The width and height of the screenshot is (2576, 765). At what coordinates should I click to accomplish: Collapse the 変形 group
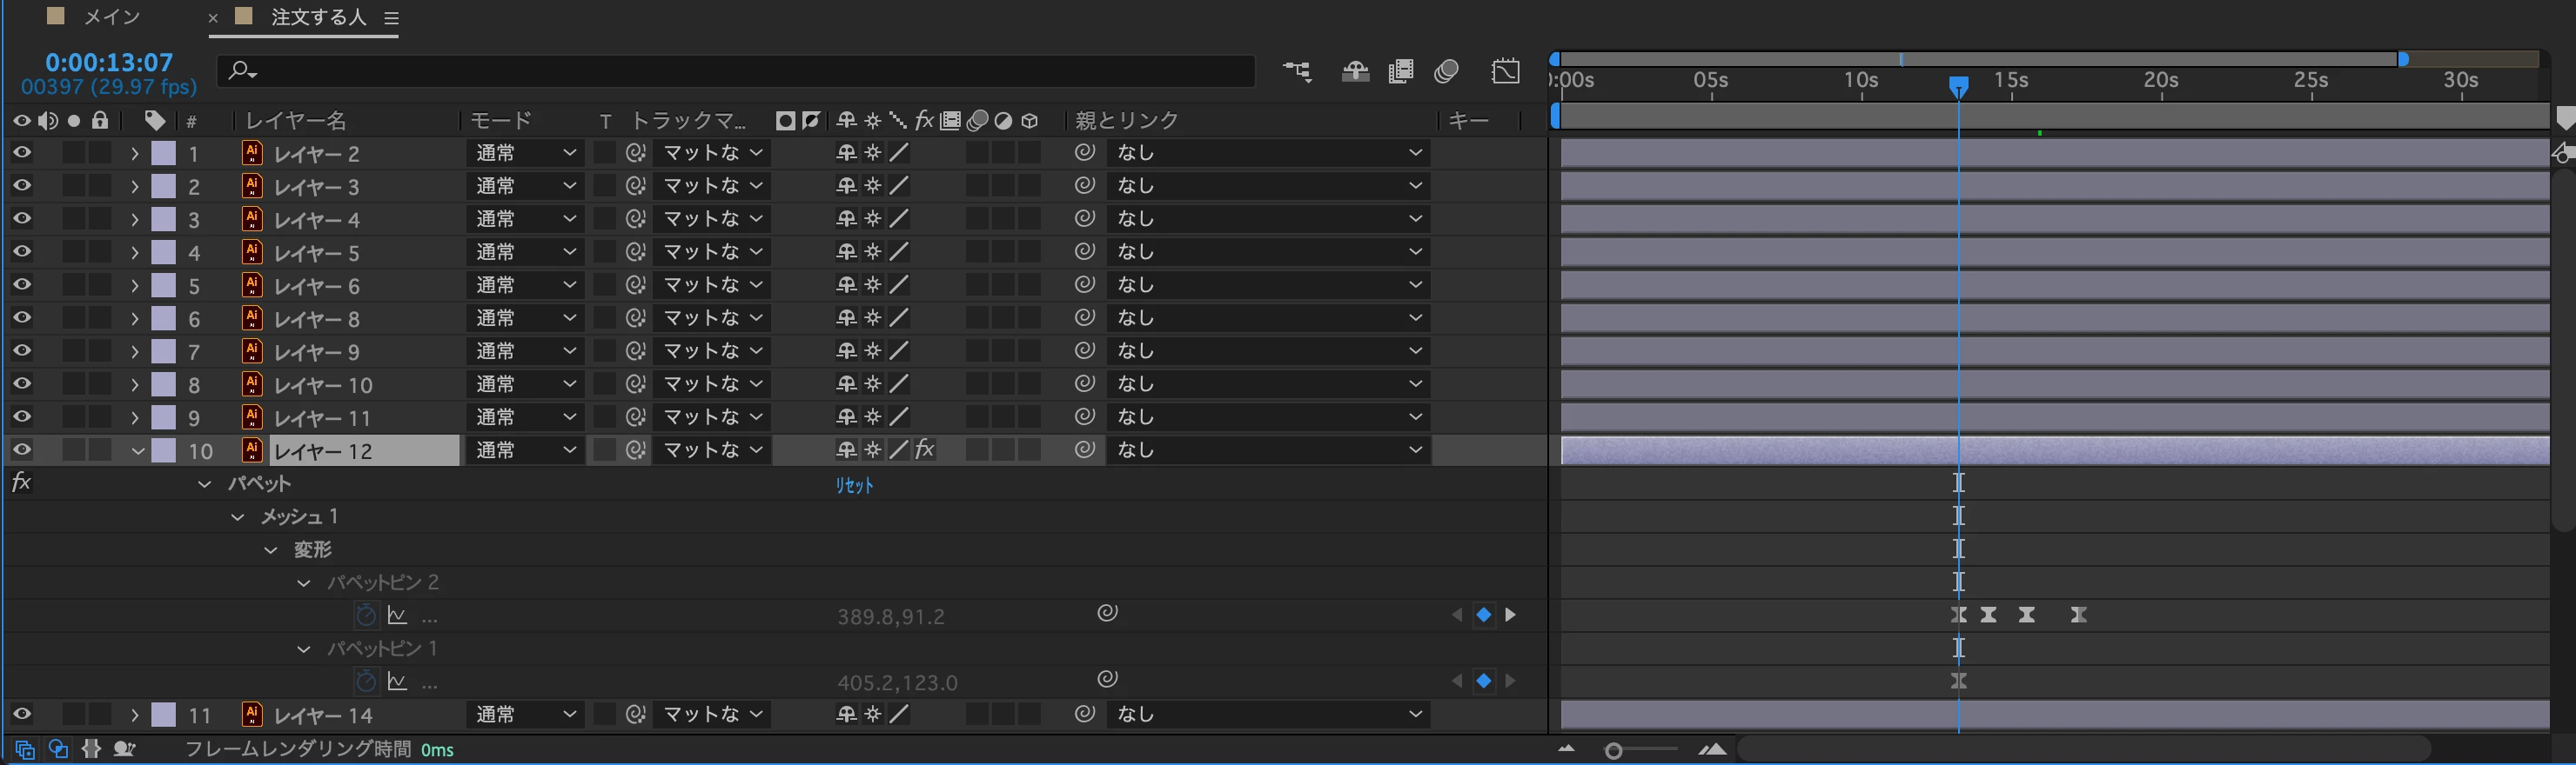(x=271, y=549)
